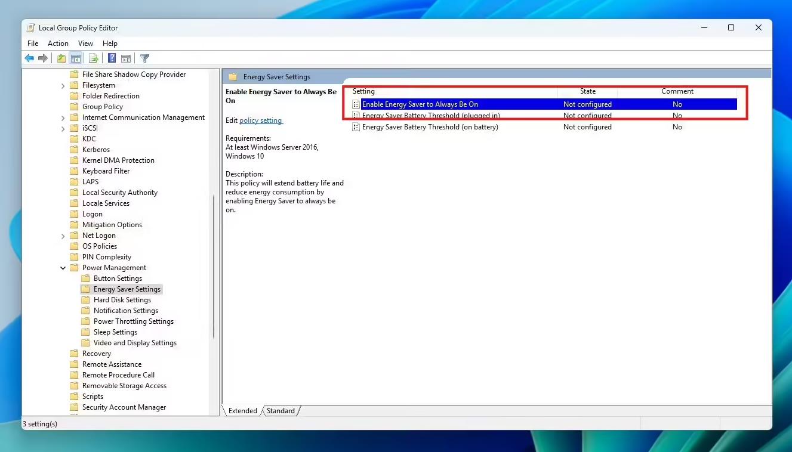Expand the iSCSI tree node
792x452 pixels.
tap(63, 128)
